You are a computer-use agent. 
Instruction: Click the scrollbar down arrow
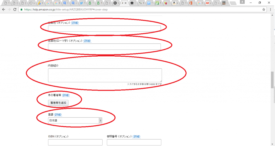tap(272, 144)
